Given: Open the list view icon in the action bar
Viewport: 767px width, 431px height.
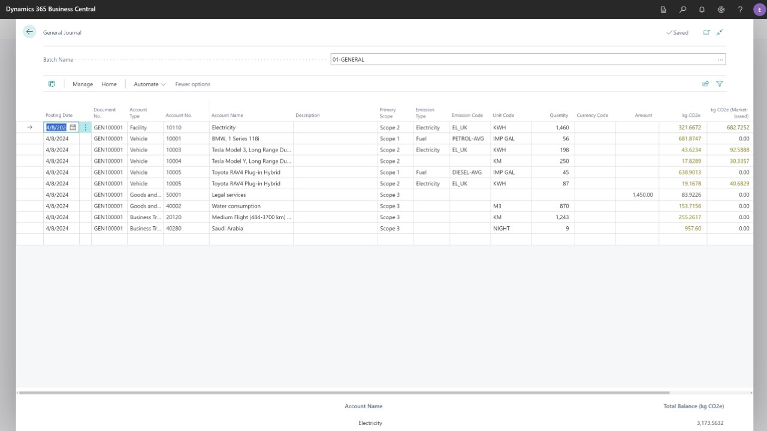Looking at the screenshot, I should coord(52,84).
